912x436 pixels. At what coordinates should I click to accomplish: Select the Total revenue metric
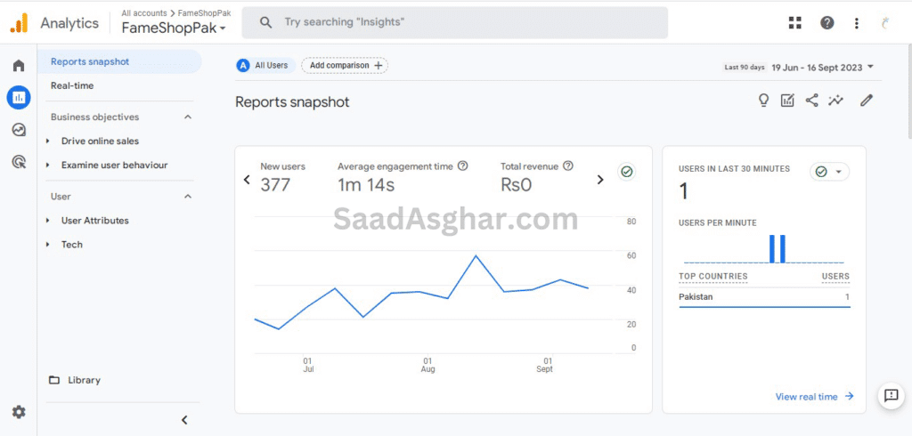coord(536,176)
